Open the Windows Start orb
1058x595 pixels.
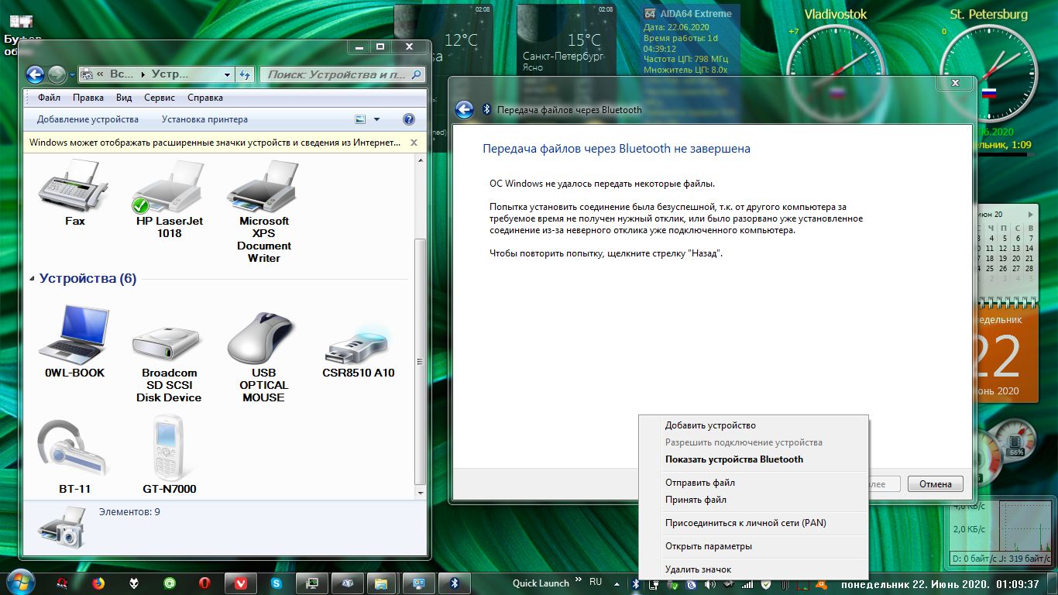pyautogui.click(x=21, y=582)
